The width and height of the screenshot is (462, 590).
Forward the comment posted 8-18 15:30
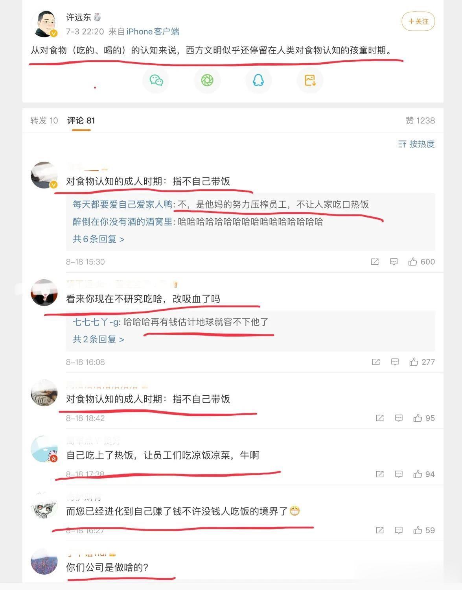(x=375, y=262)
